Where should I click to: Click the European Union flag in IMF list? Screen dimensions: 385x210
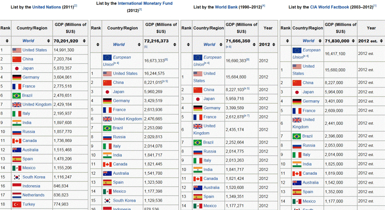click(x=107, y=57)
